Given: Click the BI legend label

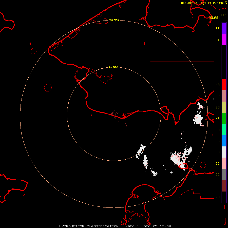Looking at the screenshot, I should (217, 186).
